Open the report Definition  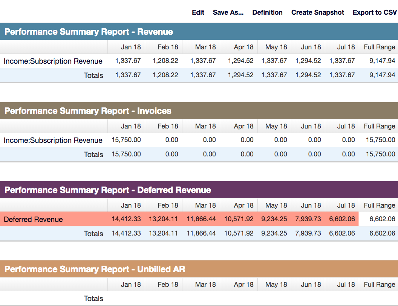pos(267,12)
